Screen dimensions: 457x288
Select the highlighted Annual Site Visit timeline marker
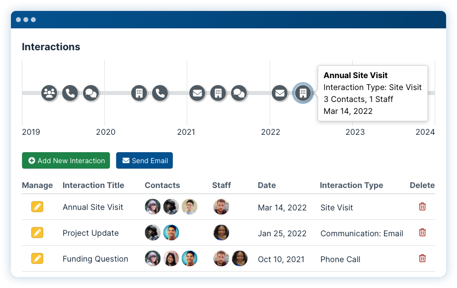(x=303, y=93)
